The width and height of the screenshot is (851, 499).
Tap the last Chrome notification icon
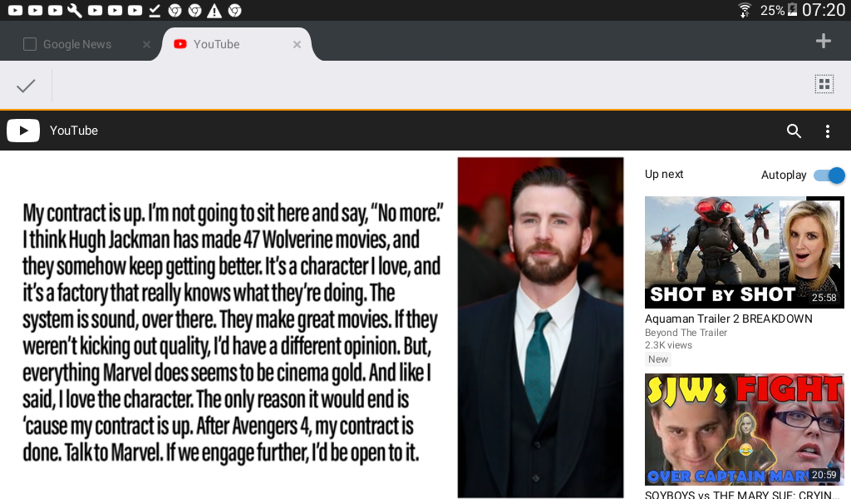coord(234,10)
